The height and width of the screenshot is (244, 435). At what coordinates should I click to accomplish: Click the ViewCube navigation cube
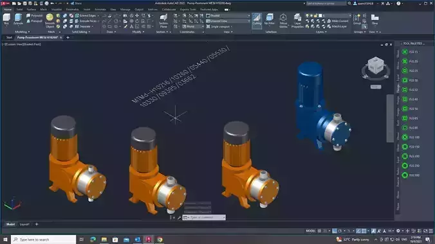coord(376,66)
